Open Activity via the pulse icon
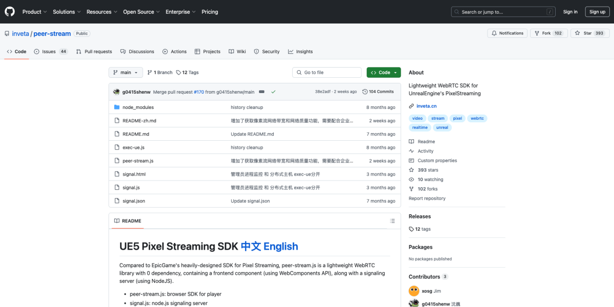614x307 pixels. pyautogui.click(x=411, y=150)
